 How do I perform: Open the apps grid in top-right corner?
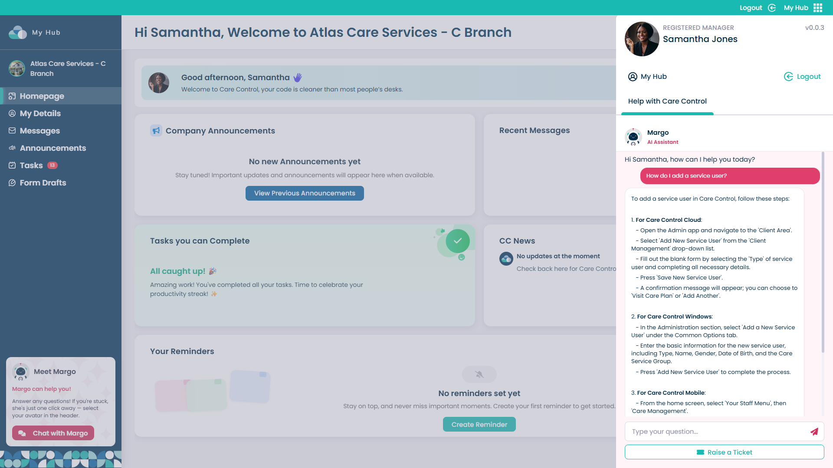click(817, 7)
